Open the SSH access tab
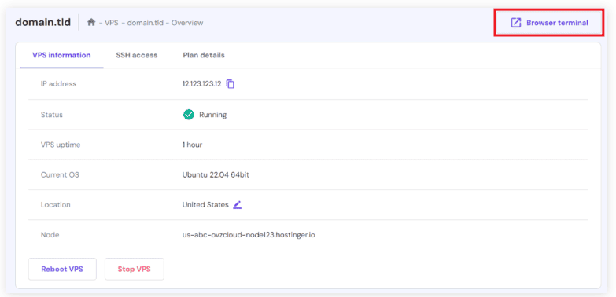Screen dimensions: 616x297 [x=137, y=55]
